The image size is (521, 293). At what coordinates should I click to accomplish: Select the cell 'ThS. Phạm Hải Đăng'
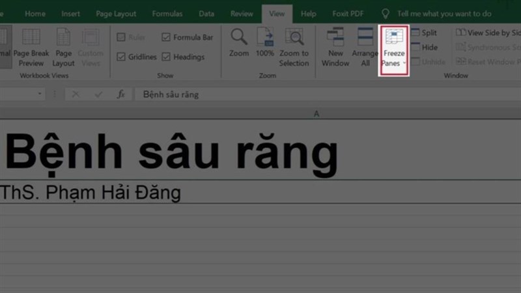[260, 191]
